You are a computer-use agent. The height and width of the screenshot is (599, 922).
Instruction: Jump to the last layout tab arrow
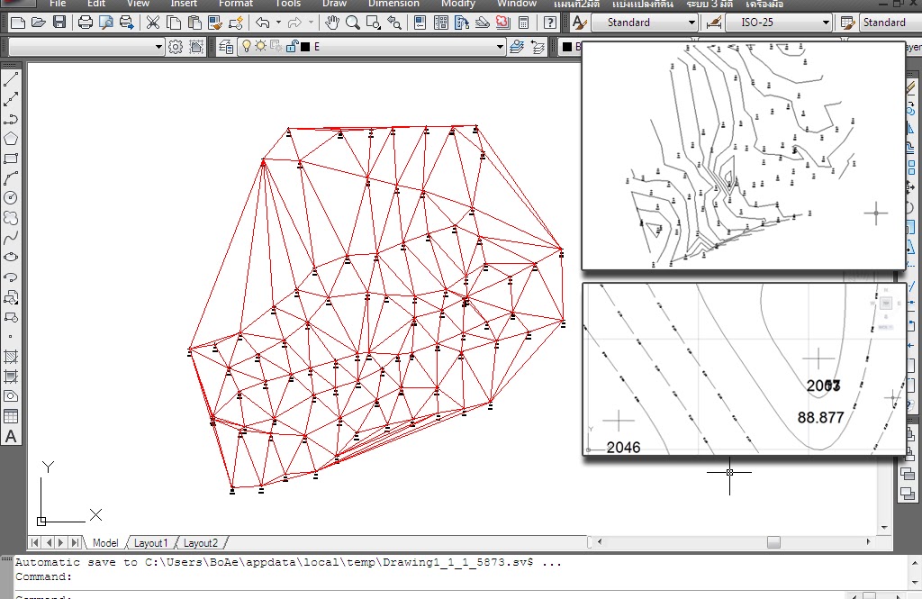pos(76,542)
